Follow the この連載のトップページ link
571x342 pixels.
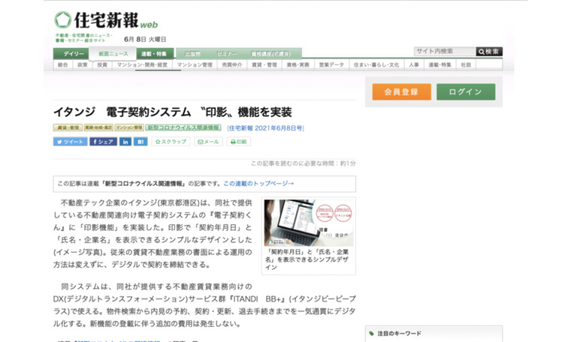click(x=258, y=183)
